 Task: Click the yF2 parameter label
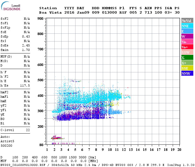point(3,105)
